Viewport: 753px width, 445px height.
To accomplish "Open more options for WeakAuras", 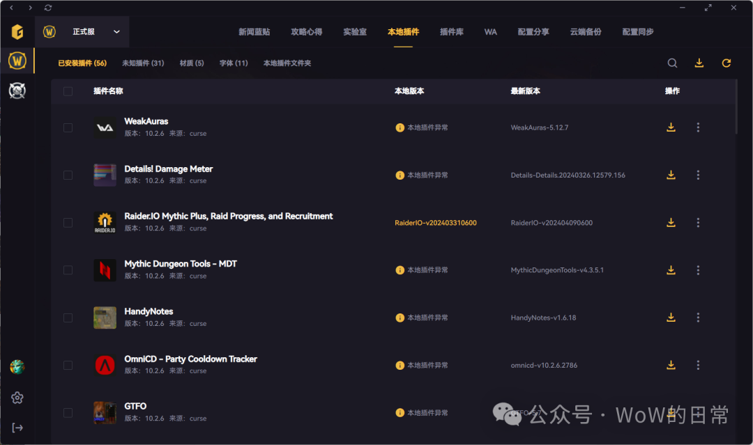I will tap(698, 127).
